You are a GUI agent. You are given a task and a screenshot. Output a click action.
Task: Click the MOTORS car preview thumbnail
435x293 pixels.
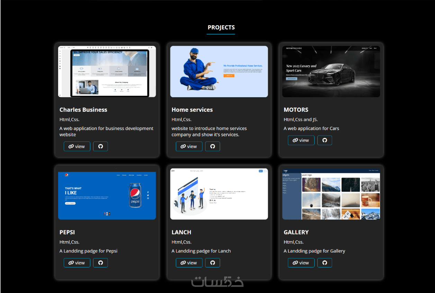click(331, 72)
